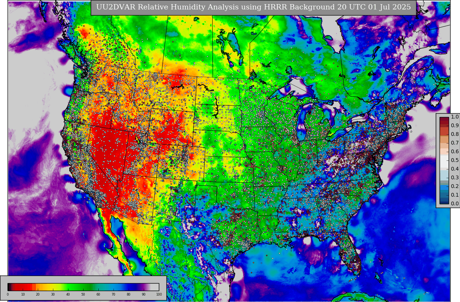Click the 0.9 label on right legend
Screen dimensions: 460x302
(455, 126)
